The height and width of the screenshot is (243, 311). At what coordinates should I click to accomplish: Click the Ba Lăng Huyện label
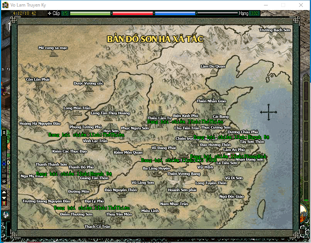click(157, 168)
